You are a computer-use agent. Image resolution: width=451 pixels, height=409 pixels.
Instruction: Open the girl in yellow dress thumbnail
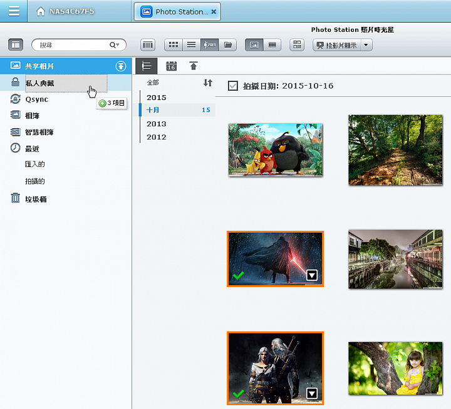click(x=395, y=368)
